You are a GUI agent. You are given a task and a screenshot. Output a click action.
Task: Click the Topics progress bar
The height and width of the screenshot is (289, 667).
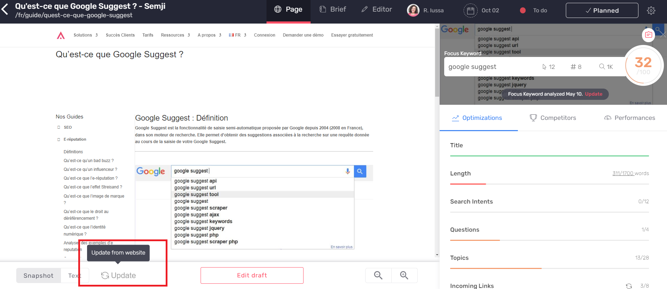coord(549,268)
